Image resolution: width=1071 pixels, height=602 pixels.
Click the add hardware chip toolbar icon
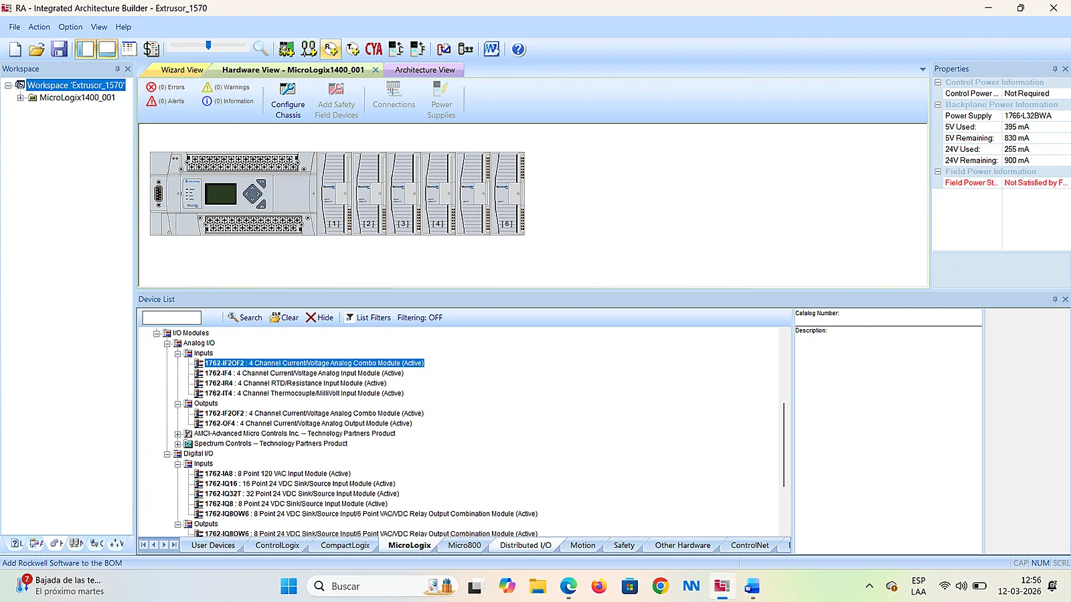click(x=286, y=49)
